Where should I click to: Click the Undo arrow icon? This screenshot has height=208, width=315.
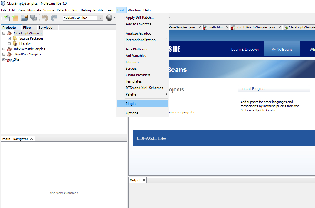[45, 18]
